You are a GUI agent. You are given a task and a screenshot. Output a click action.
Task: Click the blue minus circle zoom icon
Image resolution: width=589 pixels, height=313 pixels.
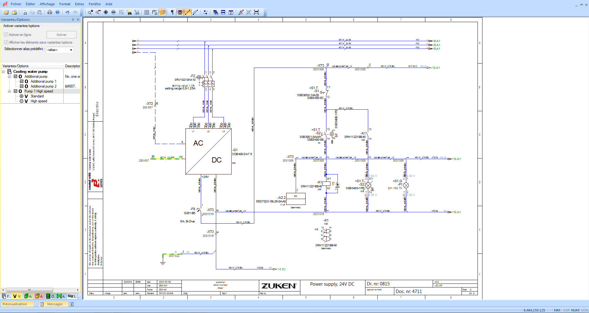tap(113, 12)
